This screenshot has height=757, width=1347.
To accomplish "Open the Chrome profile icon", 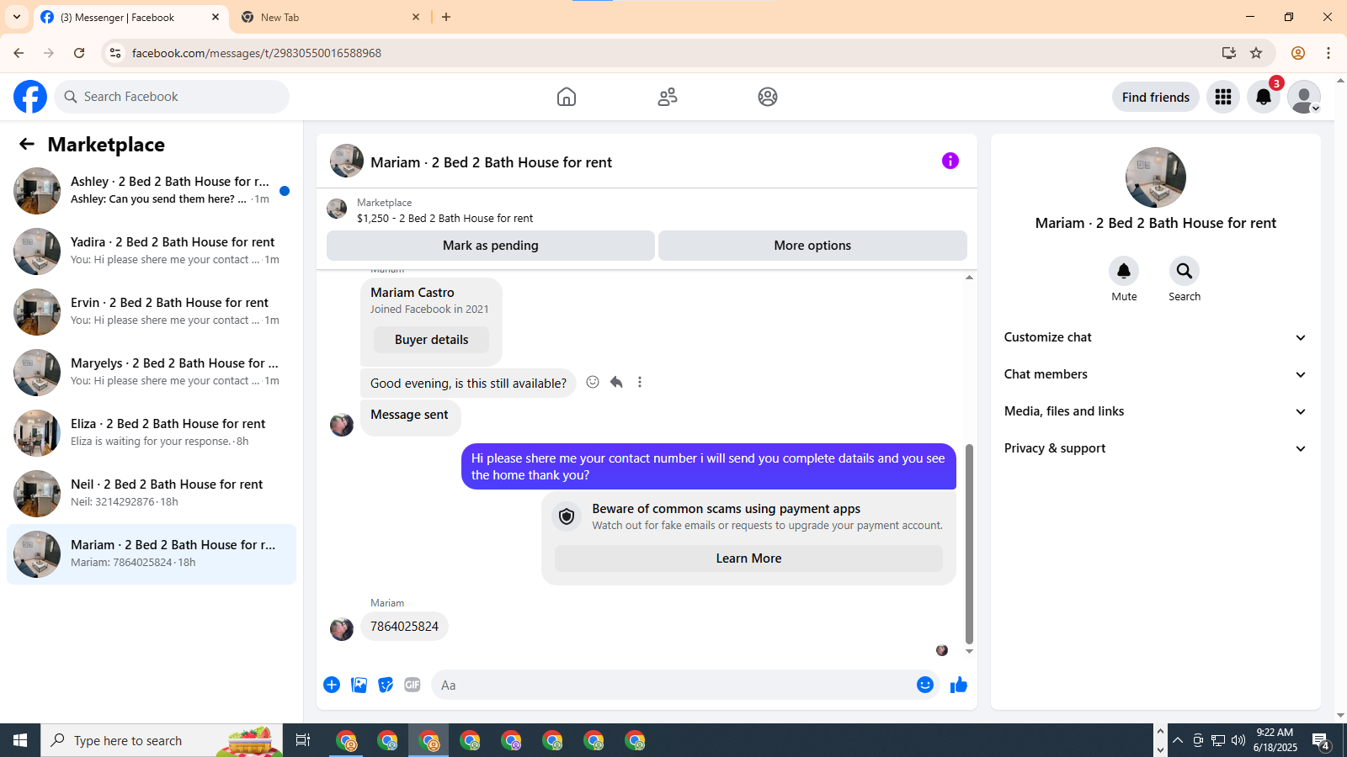I will tap(1298, 53).
